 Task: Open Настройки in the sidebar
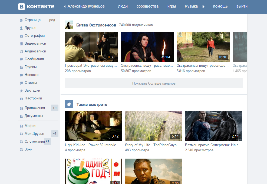click(x=33, y=98)
